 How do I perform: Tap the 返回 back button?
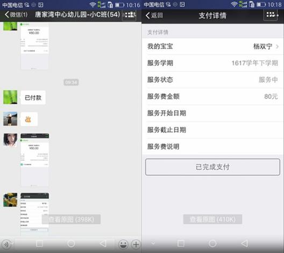click(154, 16)
